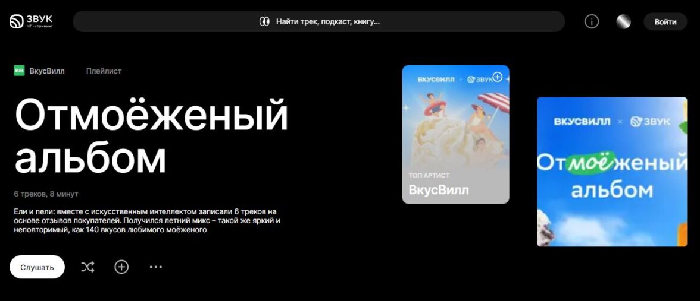The image size is (700, 301).
Task: Open the Отмоёженый альбом cover image
Action: coord(612,172)
